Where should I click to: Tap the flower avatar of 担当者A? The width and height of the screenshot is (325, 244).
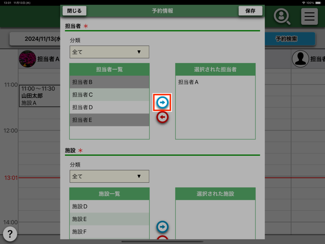tap(27, 59)
